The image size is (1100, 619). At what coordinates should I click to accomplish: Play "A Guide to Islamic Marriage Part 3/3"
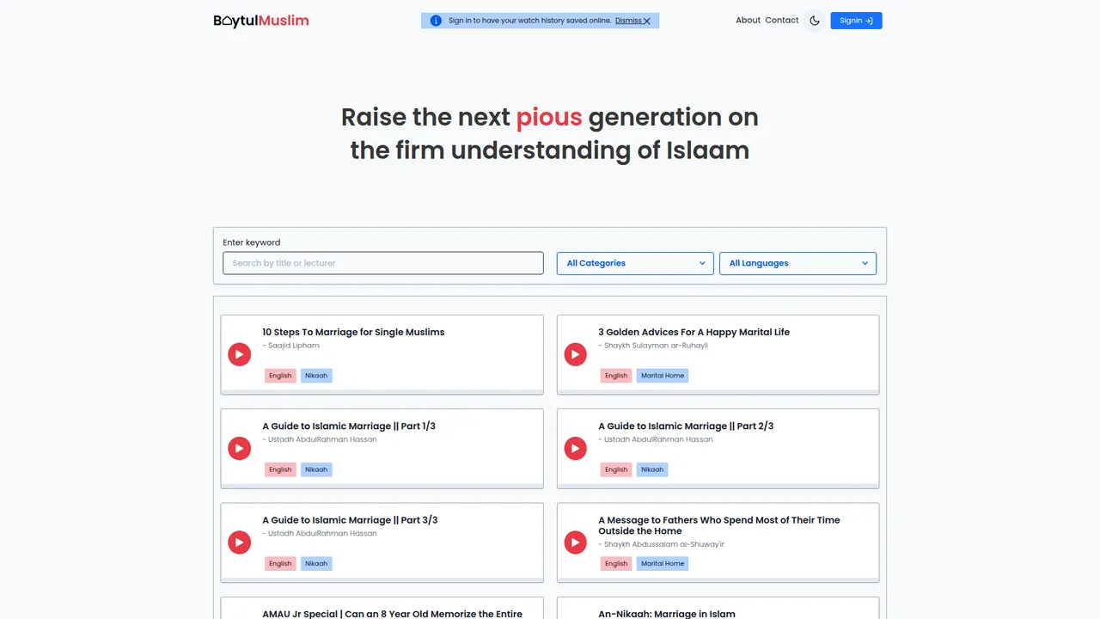239,542
